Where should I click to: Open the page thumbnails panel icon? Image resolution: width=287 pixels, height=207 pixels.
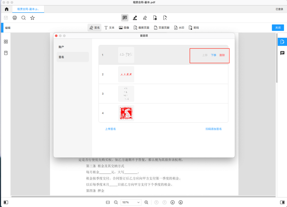6,42
